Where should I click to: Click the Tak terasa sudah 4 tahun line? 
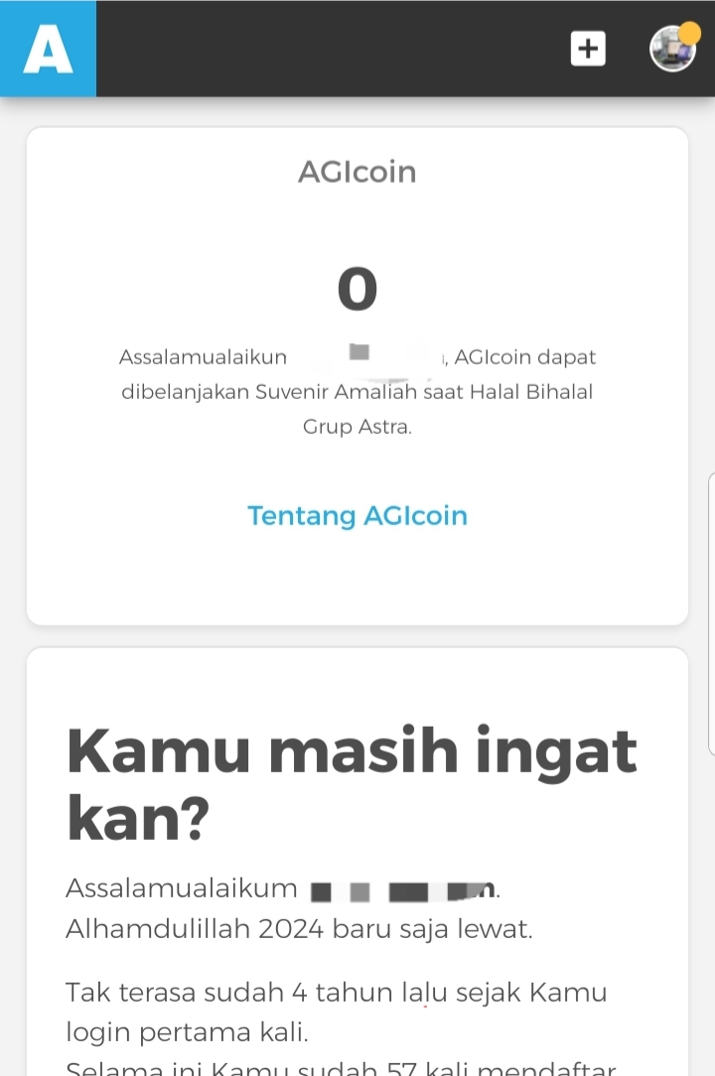(x=336, y=992)
